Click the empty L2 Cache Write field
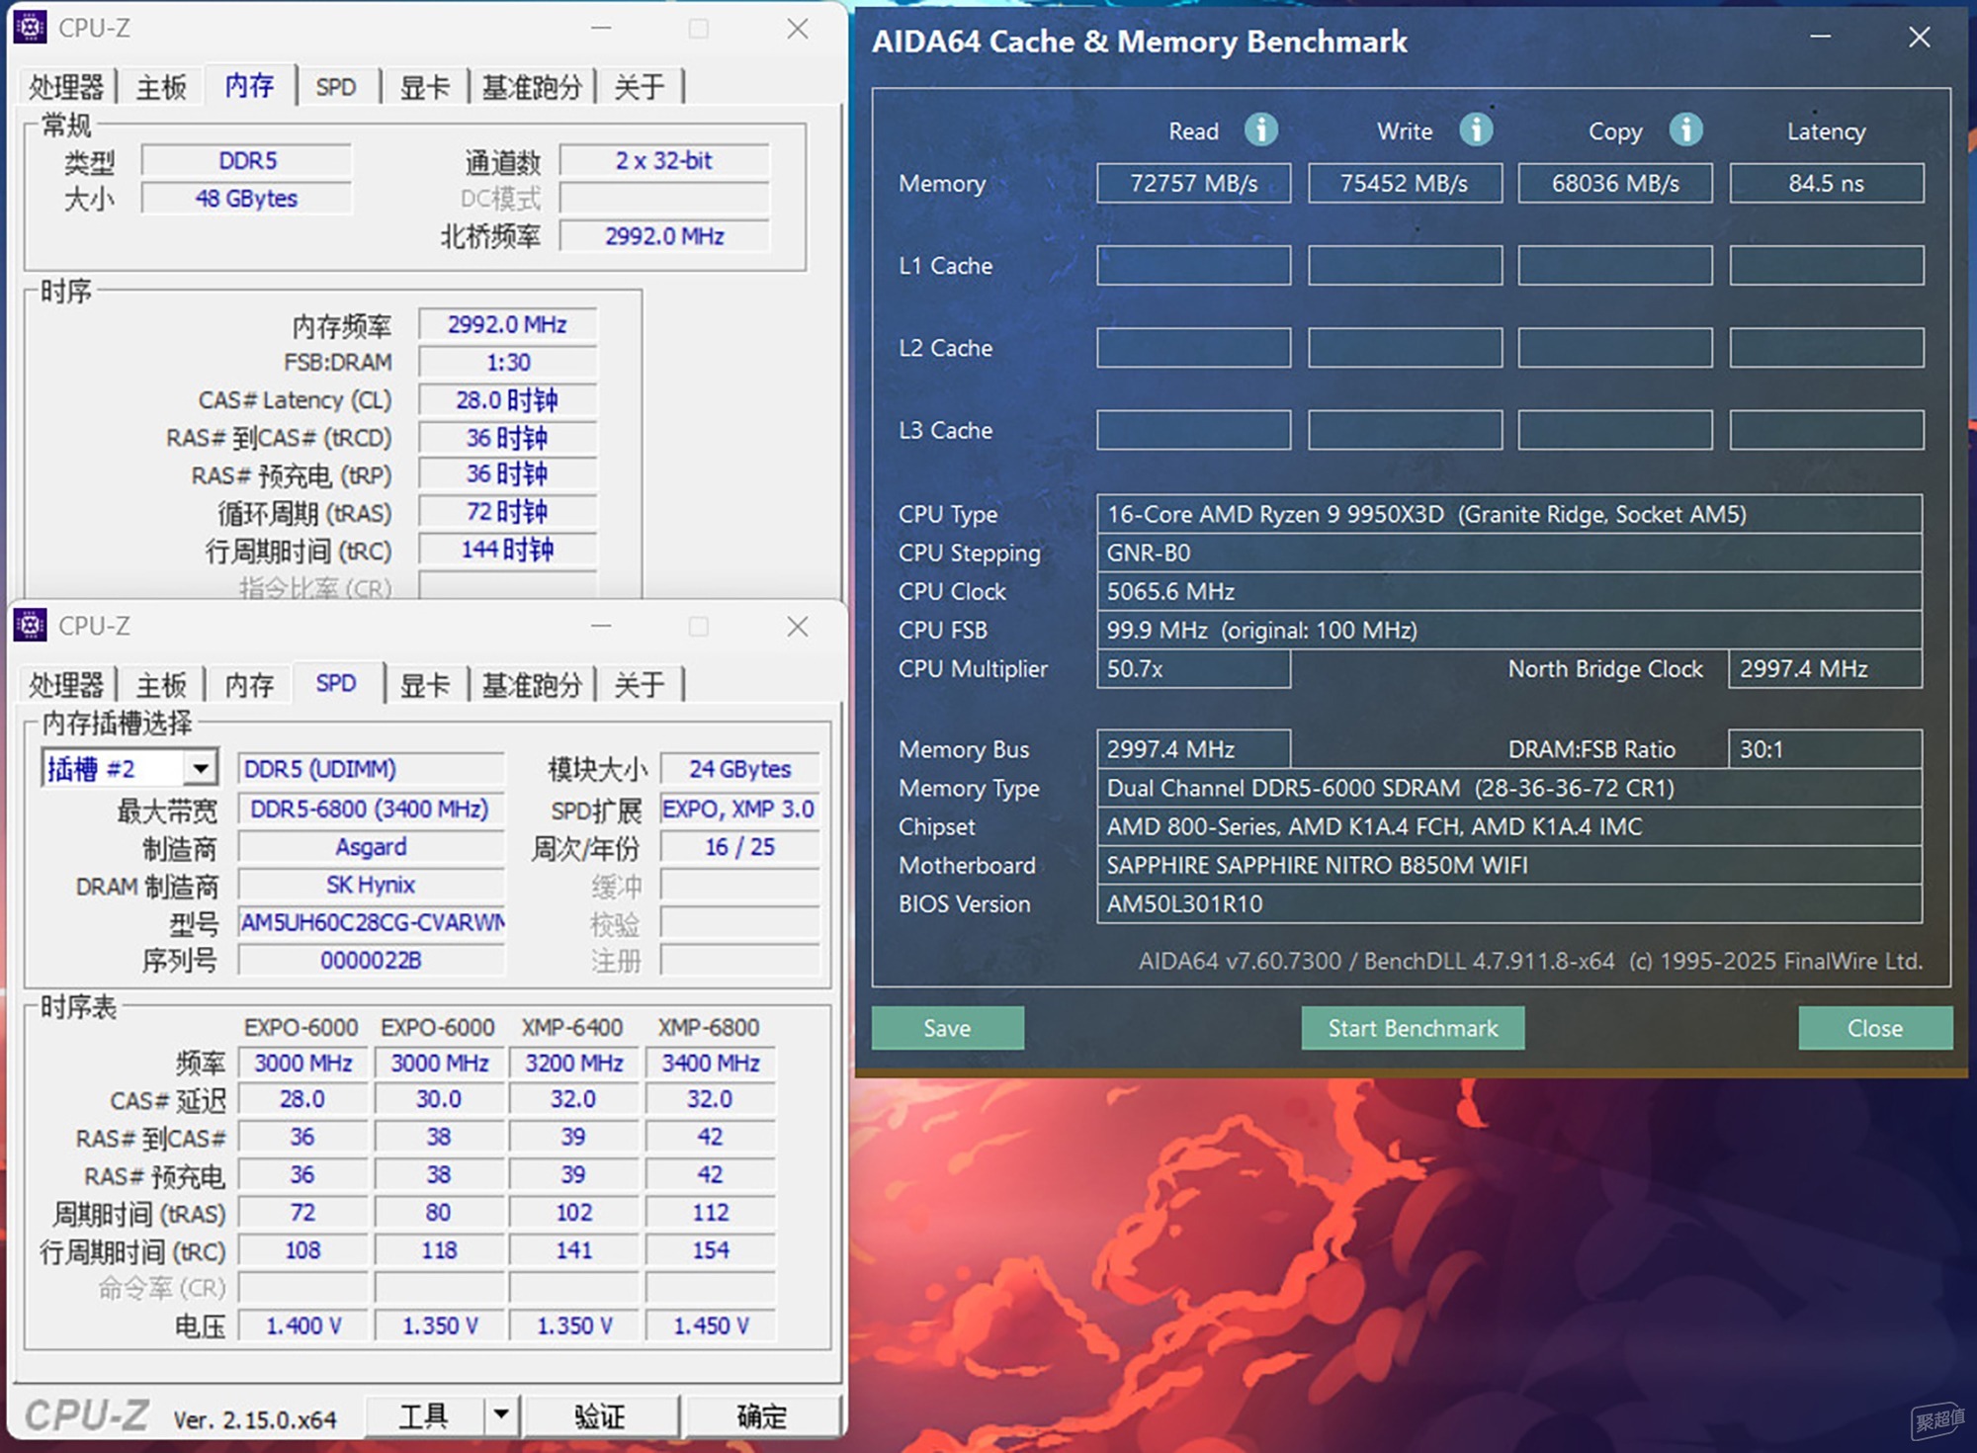1977x1453 pixels. 1405,347
